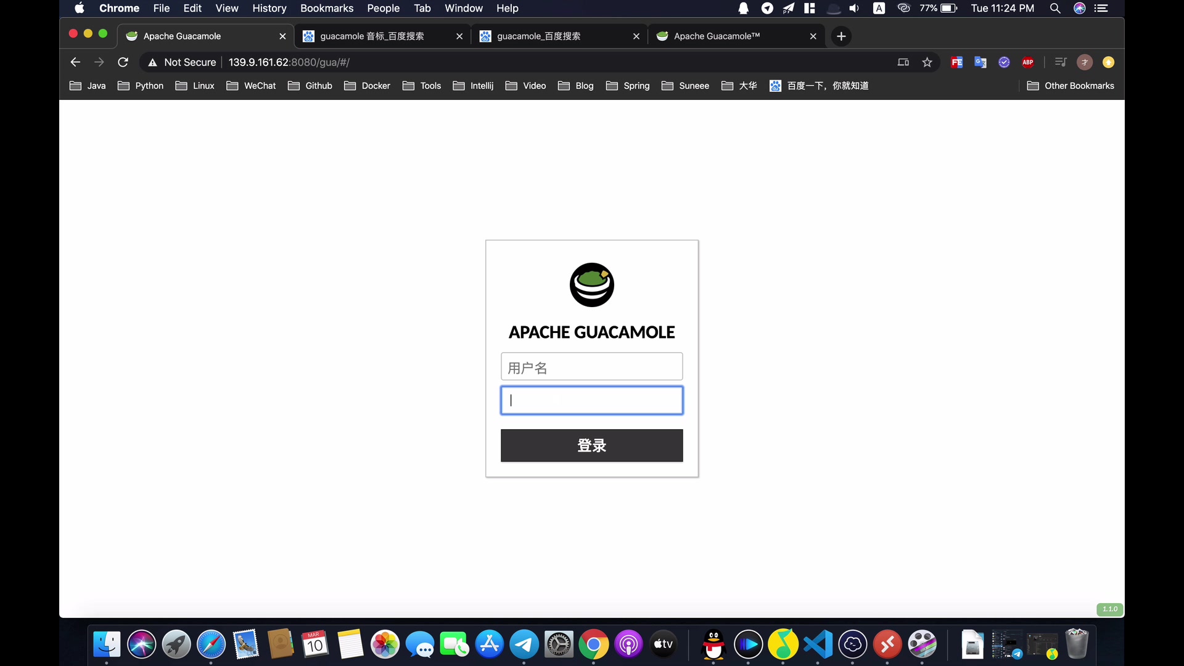Image resolution: width=1184 pixels, height=666 pixels.
Task: Open the People menu
Action: point(384,8)
